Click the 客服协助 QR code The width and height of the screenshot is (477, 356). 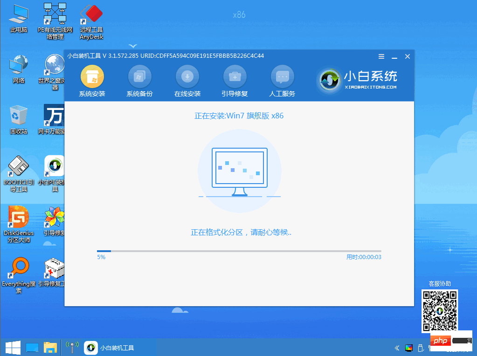point(440,311)
